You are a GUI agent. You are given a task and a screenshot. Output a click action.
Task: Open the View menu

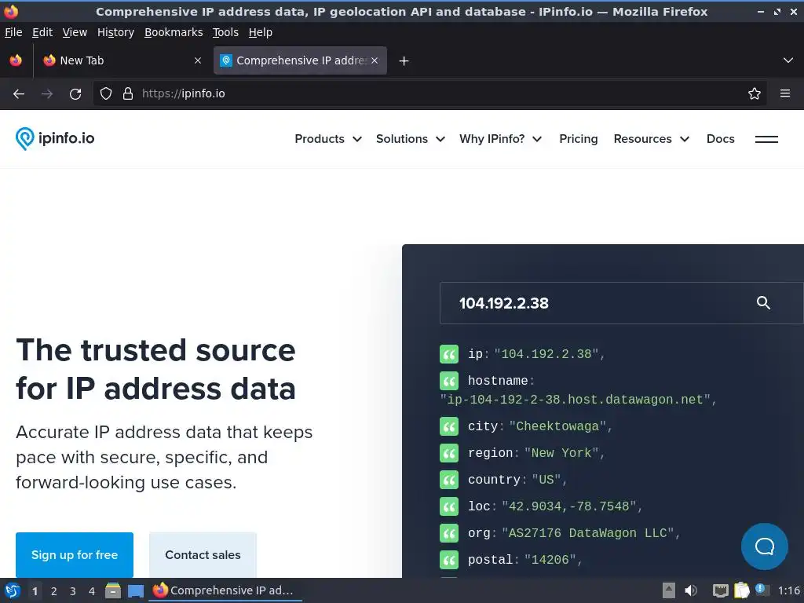75,32
